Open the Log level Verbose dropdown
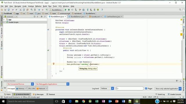This screenshot has width=186, height=104. pyautogui.click(x=107, y=88)
